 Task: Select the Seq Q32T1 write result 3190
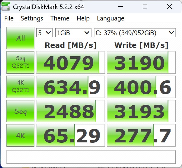pos(141,62)
